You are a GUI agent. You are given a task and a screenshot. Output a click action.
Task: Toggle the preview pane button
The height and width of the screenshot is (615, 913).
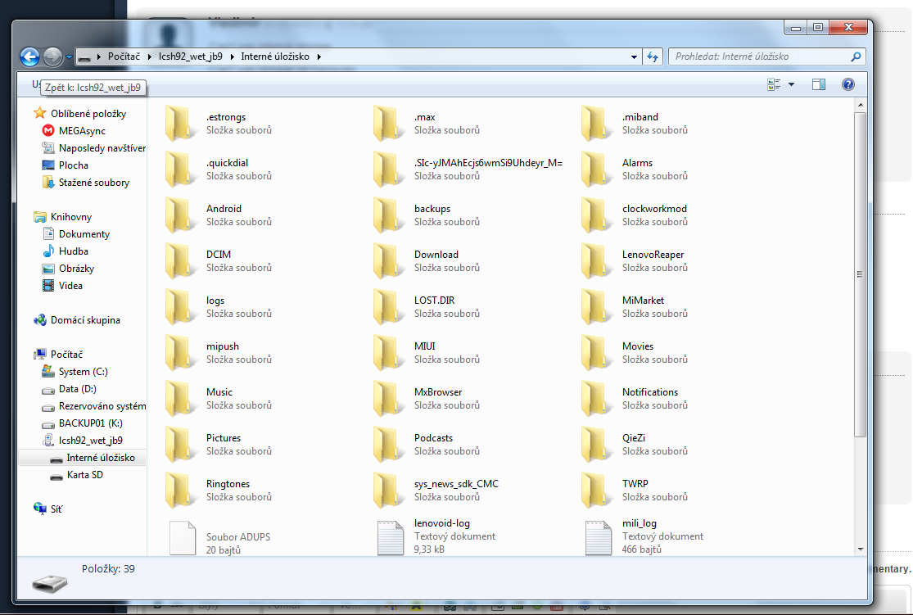[819, 84]
